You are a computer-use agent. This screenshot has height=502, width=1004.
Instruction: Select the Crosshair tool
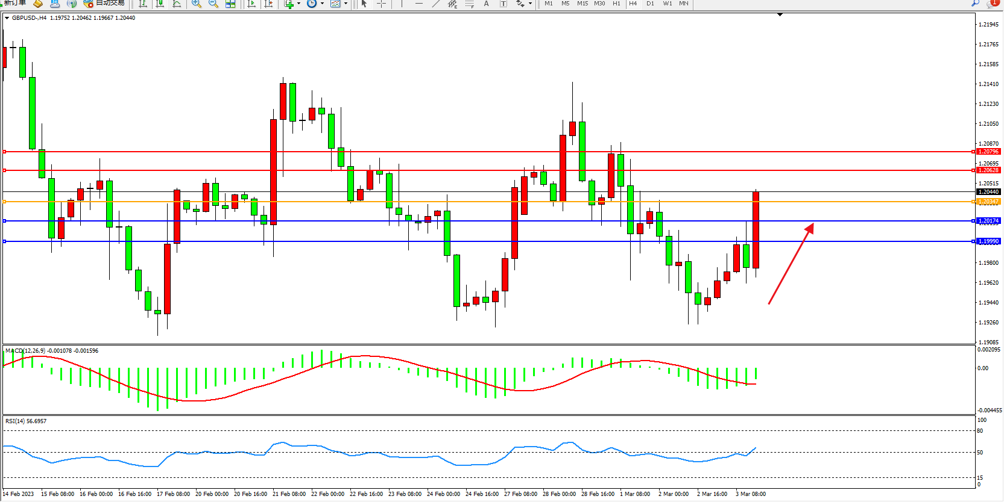point(381,4)
